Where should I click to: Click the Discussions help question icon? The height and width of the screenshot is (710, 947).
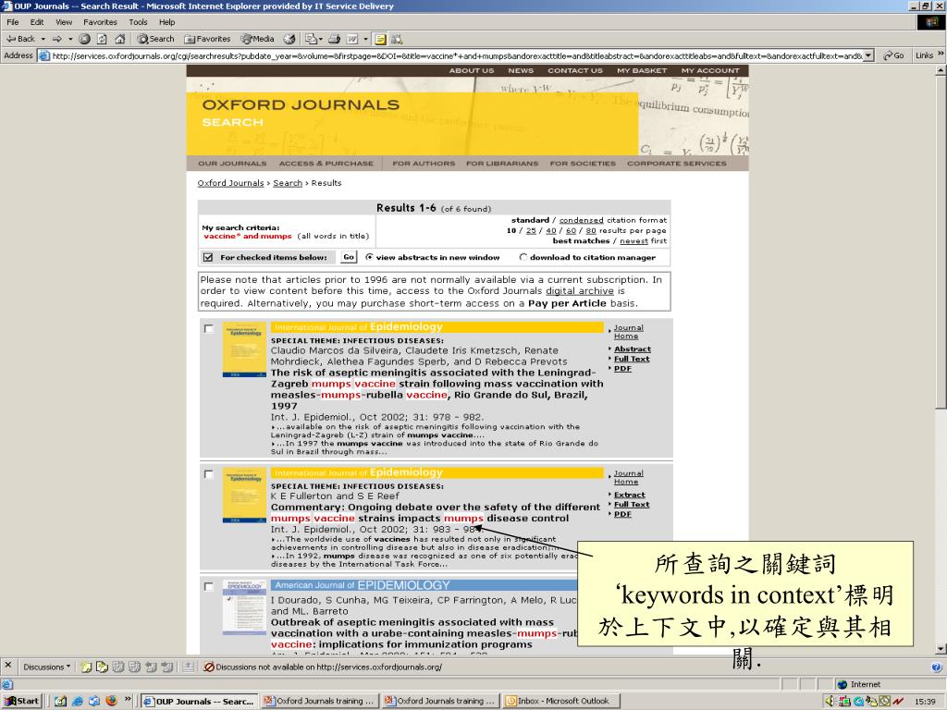click(936, 667)
